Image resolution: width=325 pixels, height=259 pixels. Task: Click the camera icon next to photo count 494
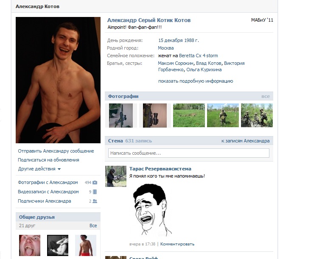(95, 183)
